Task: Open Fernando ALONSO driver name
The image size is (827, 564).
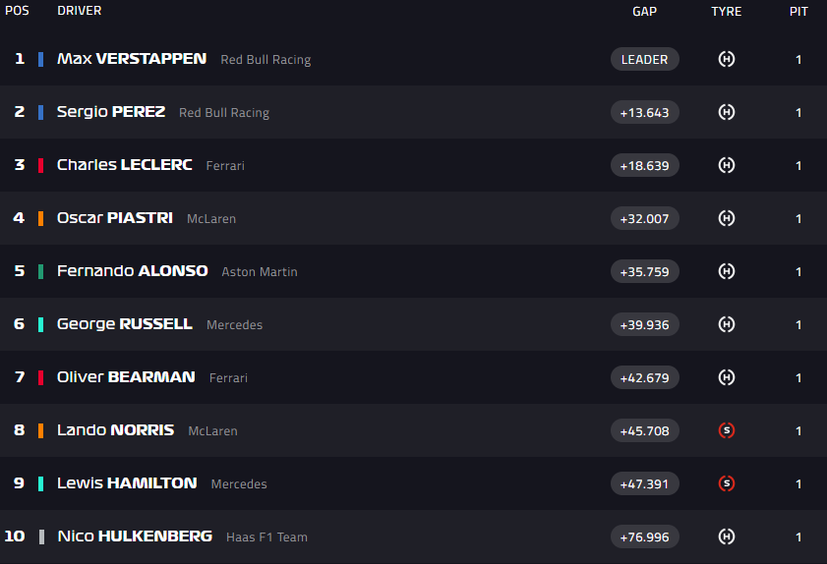Action: [x=133, y=271]
